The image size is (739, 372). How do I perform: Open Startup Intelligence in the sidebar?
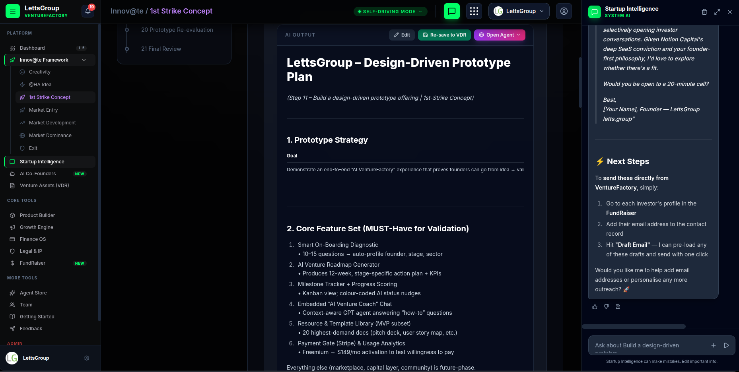point(50,162)
